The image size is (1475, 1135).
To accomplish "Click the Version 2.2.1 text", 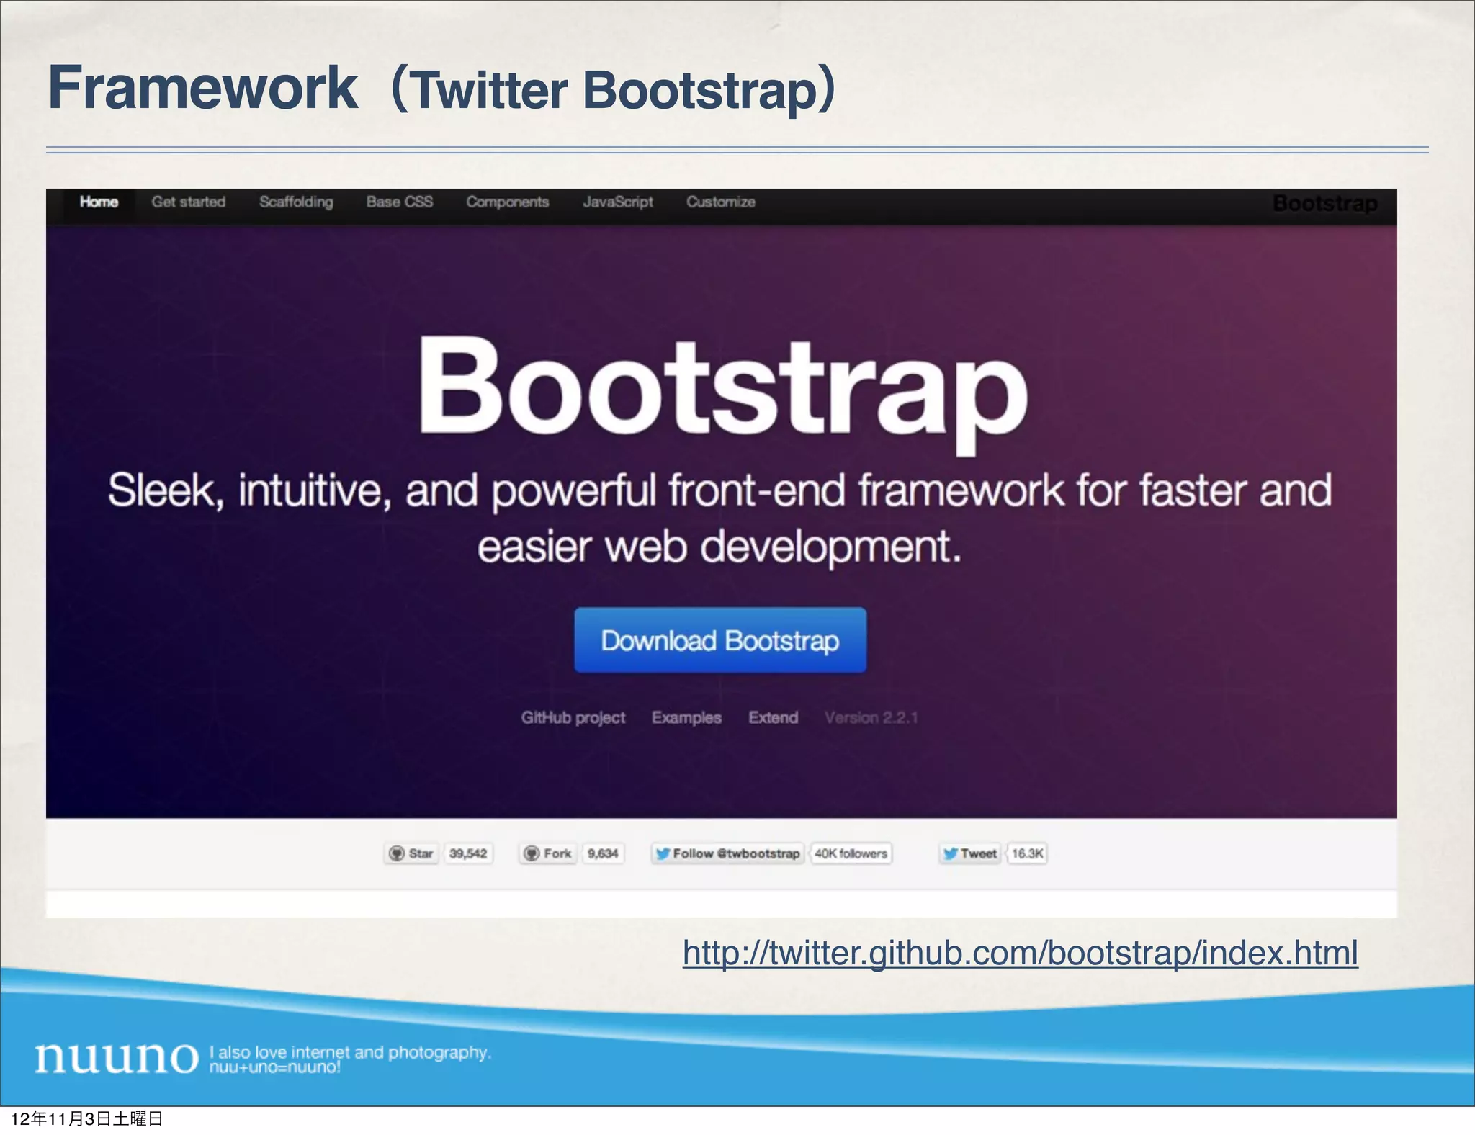I will point(871,717).
